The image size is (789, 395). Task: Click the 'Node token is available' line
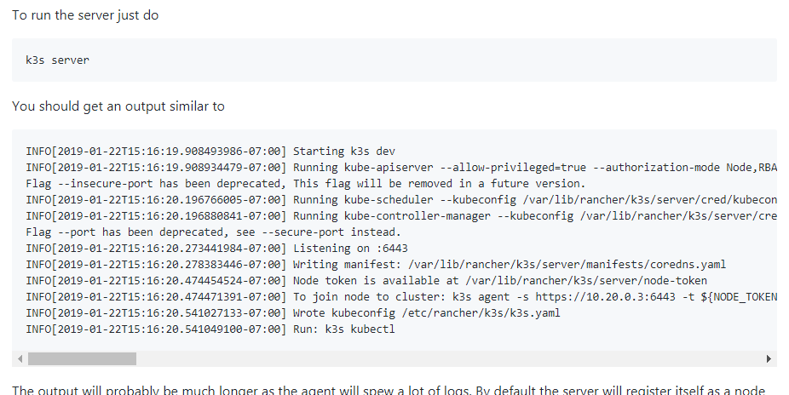(x=366, y=280)
